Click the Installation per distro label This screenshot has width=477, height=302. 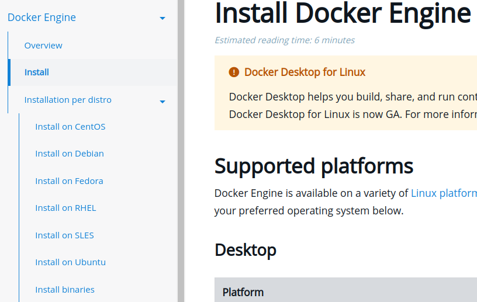click(x=68, y=100)
